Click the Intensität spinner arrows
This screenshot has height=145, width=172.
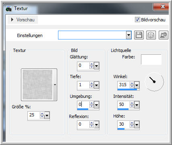click(x=132, y=105)
